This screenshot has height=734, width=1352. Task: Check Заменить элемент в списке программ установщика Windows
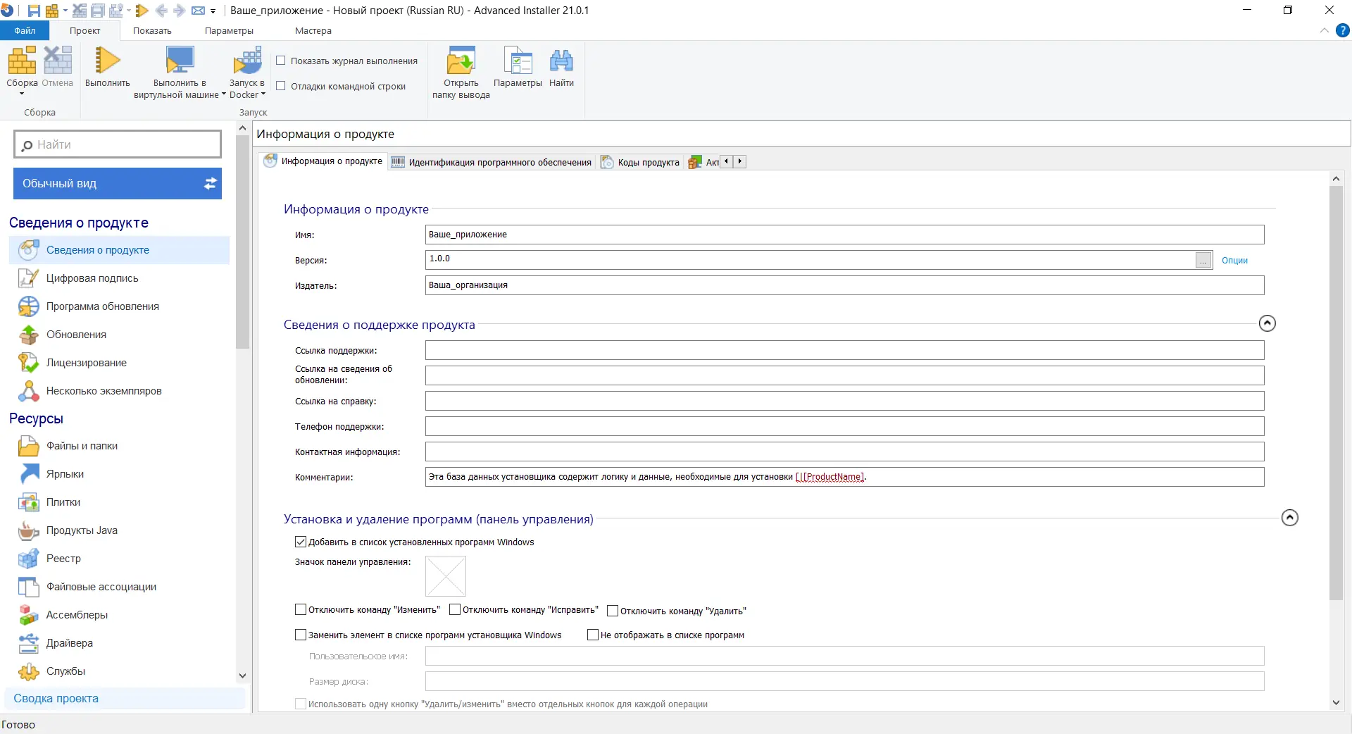(301, 635)
